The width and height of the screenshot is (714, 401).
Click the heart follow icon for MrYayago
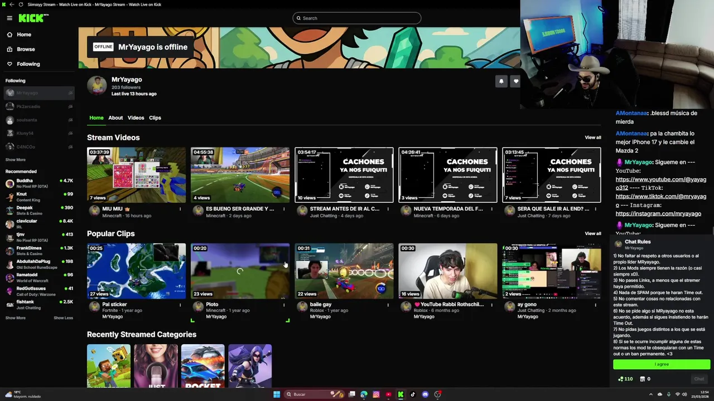[x=515, y=81]
